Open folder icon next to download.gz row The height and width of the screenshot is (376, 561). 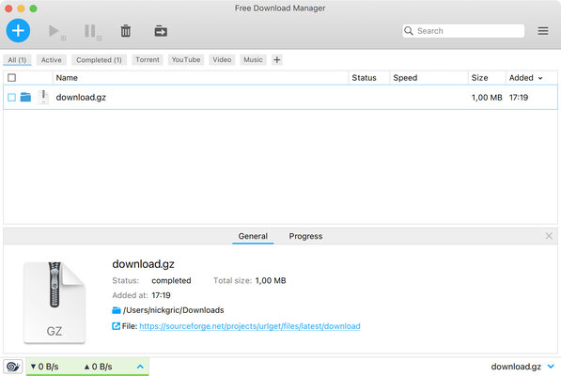tap(25, 97)
